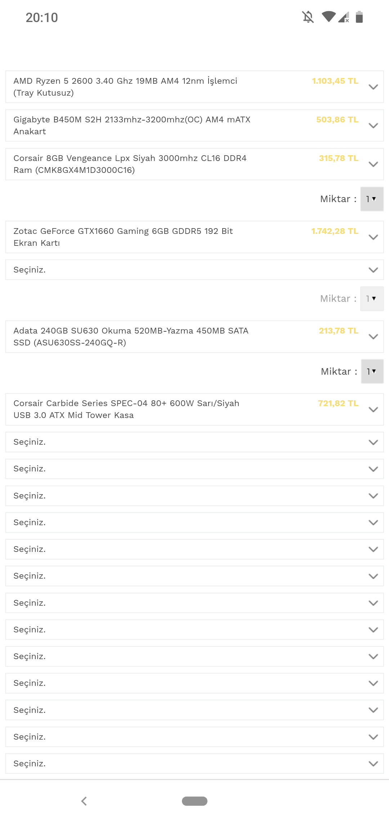Tap the Android back navigation arrow
The width and height of the screenshot is (389, 823).
point(84,801)
